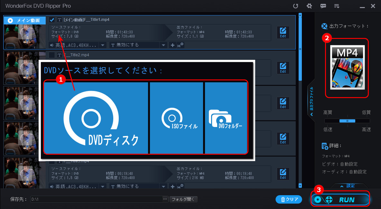This screenshot has height=209, width=381.
Task: Click source size 7.8 GB text
Action: point(65,36)
